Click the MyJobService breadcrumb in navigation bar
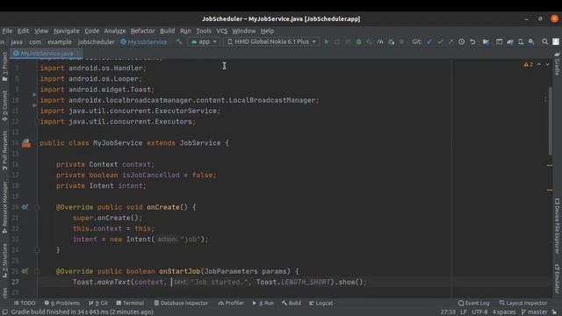The image size is (562, 316). [x=144, y=42]
